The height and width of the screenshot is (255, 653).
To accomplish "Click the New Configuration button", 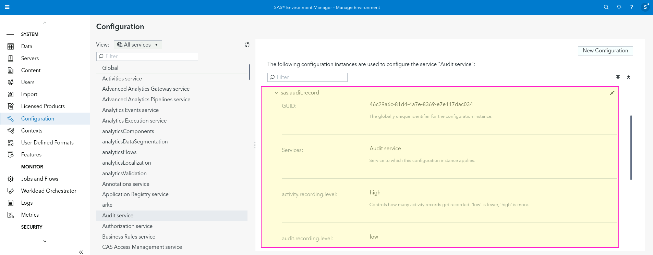I will (605, 51).
